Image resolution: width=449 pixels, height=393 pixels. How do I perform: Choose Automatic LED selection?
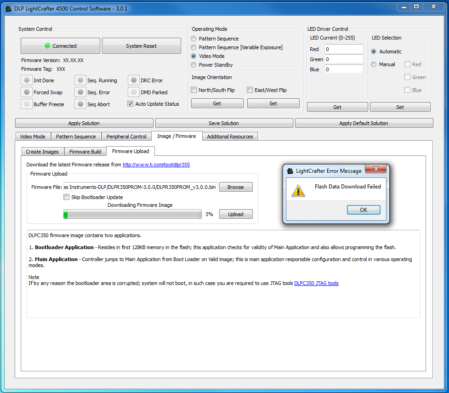[x=374, y=51]
